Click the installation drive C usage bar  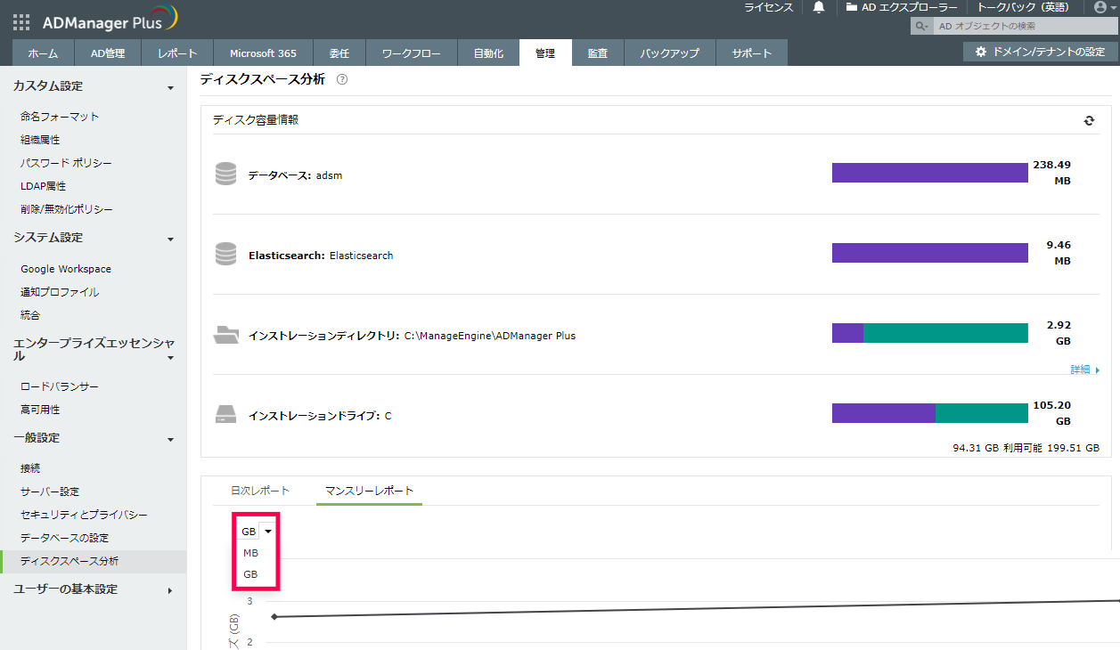point(930,413)
